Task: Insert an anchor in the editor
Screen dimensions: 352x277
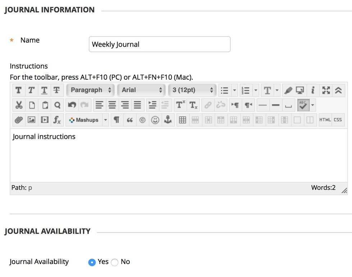Action: coord(168,120)
